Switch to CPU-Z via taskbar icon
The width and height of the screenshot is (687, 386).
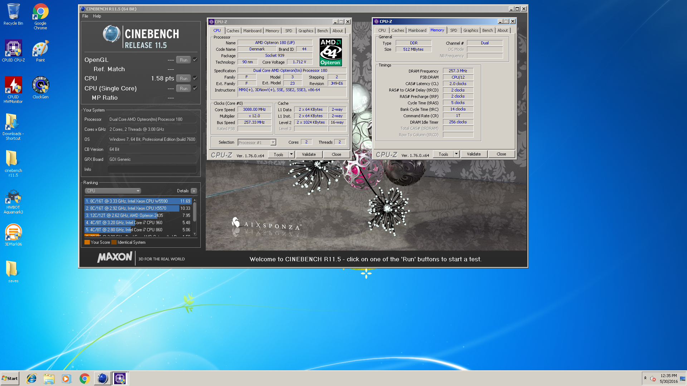click(120, 378)
